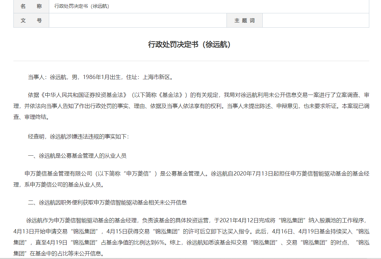This screenshot has width=381, height=259.
Task: Click the citation 《中华人民共和国证券投资基金法》
Action: (x=84, y=95)
